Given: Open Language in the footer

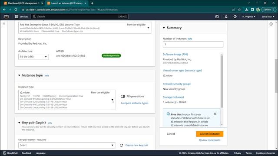Looking at the screenshot, I should click(x=40, y=153).
